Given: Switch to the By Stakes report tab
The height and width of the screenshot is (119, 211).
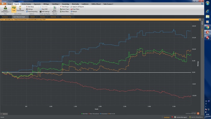Looking at the screenshot, I should point(5,17).
